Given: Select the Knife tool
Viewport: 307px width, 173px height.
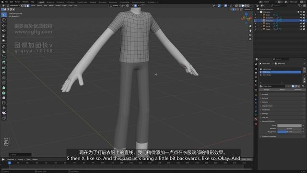Looking at the screenshot, I should tap(4, 83).
